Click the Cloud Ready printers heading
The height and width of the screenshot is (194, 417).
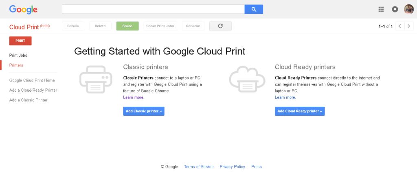(x=305, y=67)
